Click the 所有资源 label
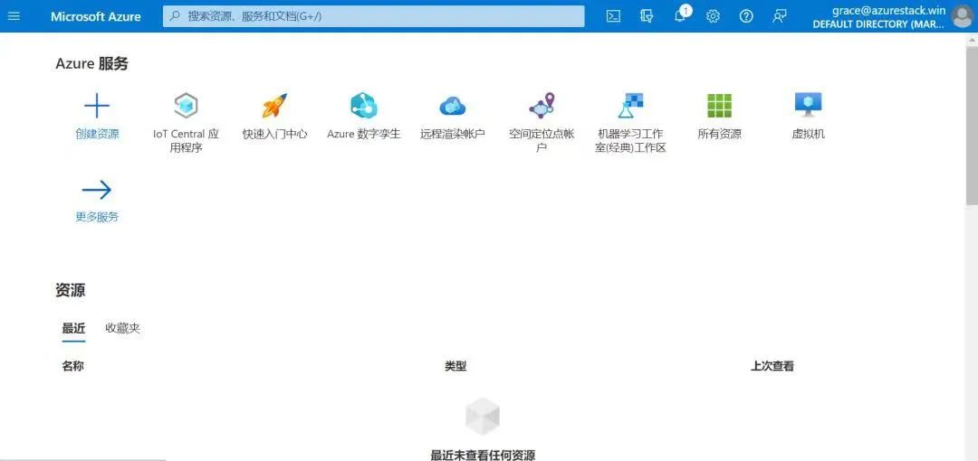The height and width of the screenshot is (461, 978). coord(719,134)
